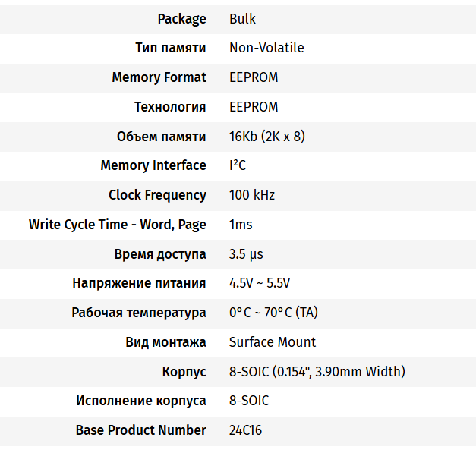Select the "Surface Mount" mounting value
Image resolution: width=476 pixels, height=450 pixels.
pyautogui.click(x=273, y=342)
